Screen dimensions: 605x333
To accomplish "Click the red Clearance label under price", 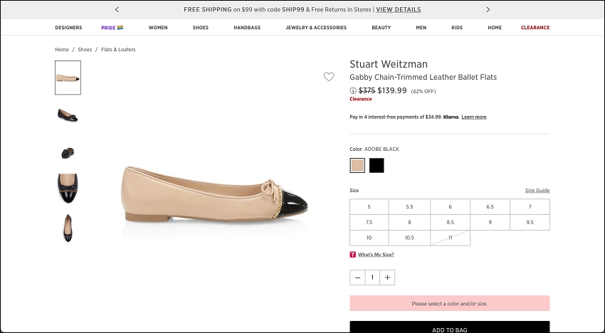I will (361, 99).
